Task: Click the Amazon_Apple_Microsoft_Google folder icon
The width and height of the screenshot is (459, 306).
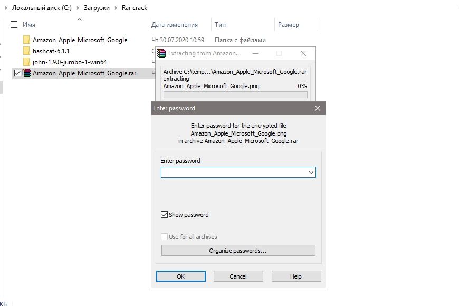Action: tap(26, 40)
